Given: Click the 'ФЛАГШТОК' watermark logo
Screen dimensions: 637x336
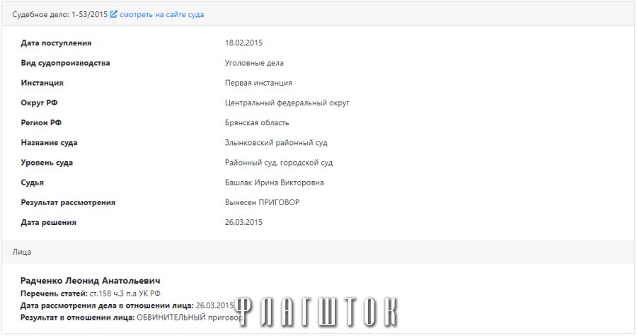Looking at the screenshot, I should (317, 312).
